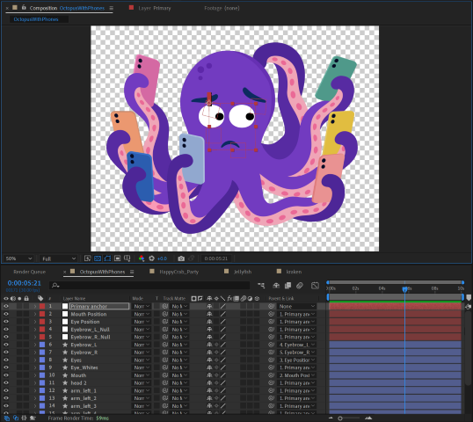The width and height of the screenshot is (473, 422).
Task: Click red label swatch of Primary anchor
Action: point(42,306)
